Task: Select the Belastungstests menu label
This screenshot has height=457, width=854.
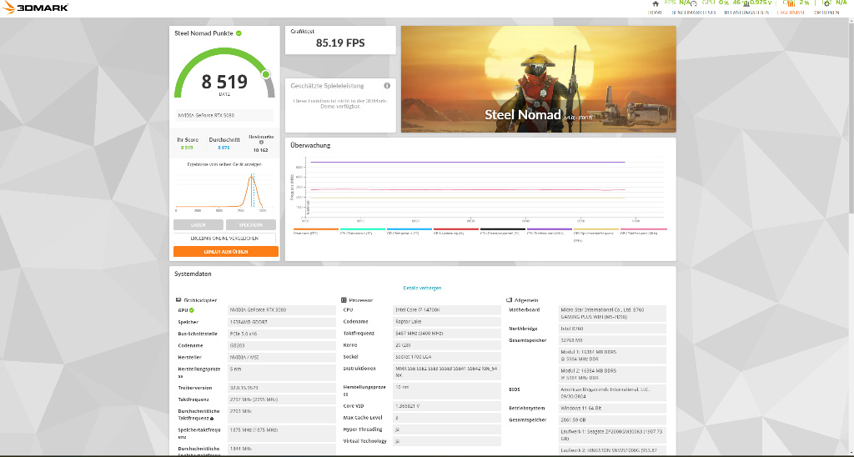Action: pyautogui.click(x=746, y=13)
